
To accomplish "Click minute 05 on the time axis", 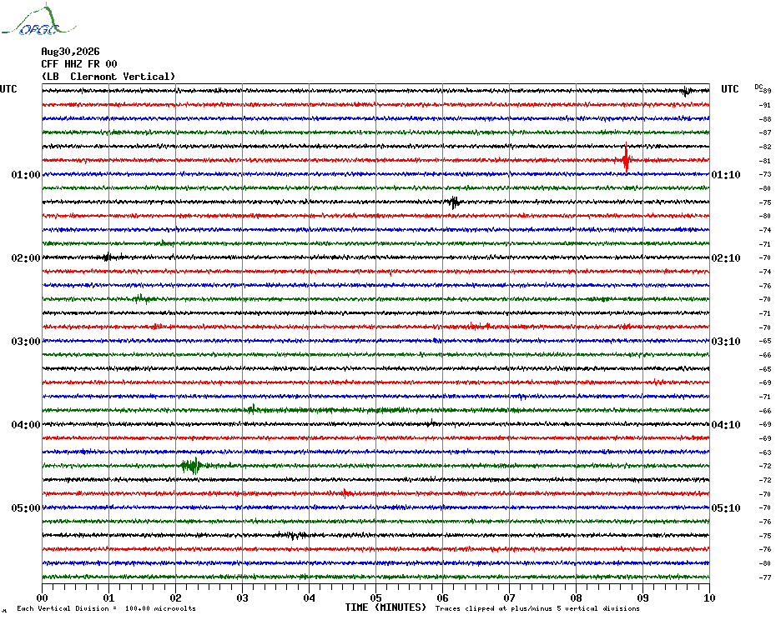I will coord(376,597).
